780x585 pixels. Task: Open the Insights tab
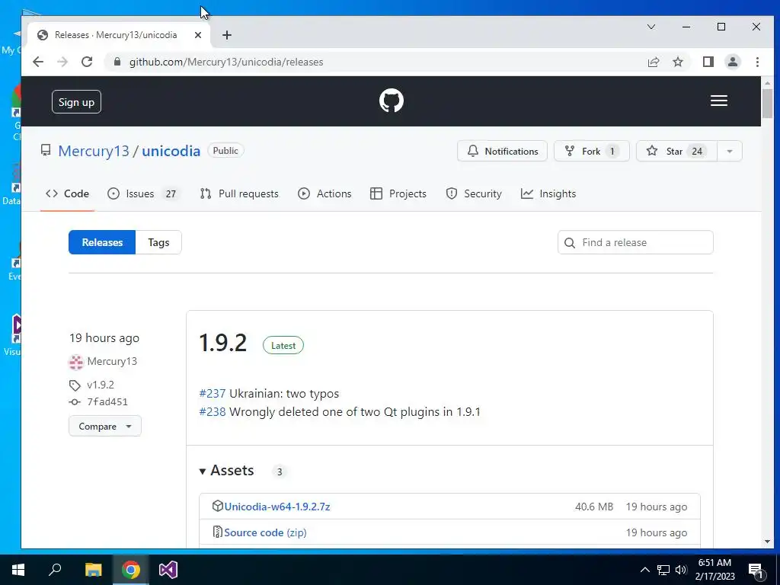tap(548, 193)
